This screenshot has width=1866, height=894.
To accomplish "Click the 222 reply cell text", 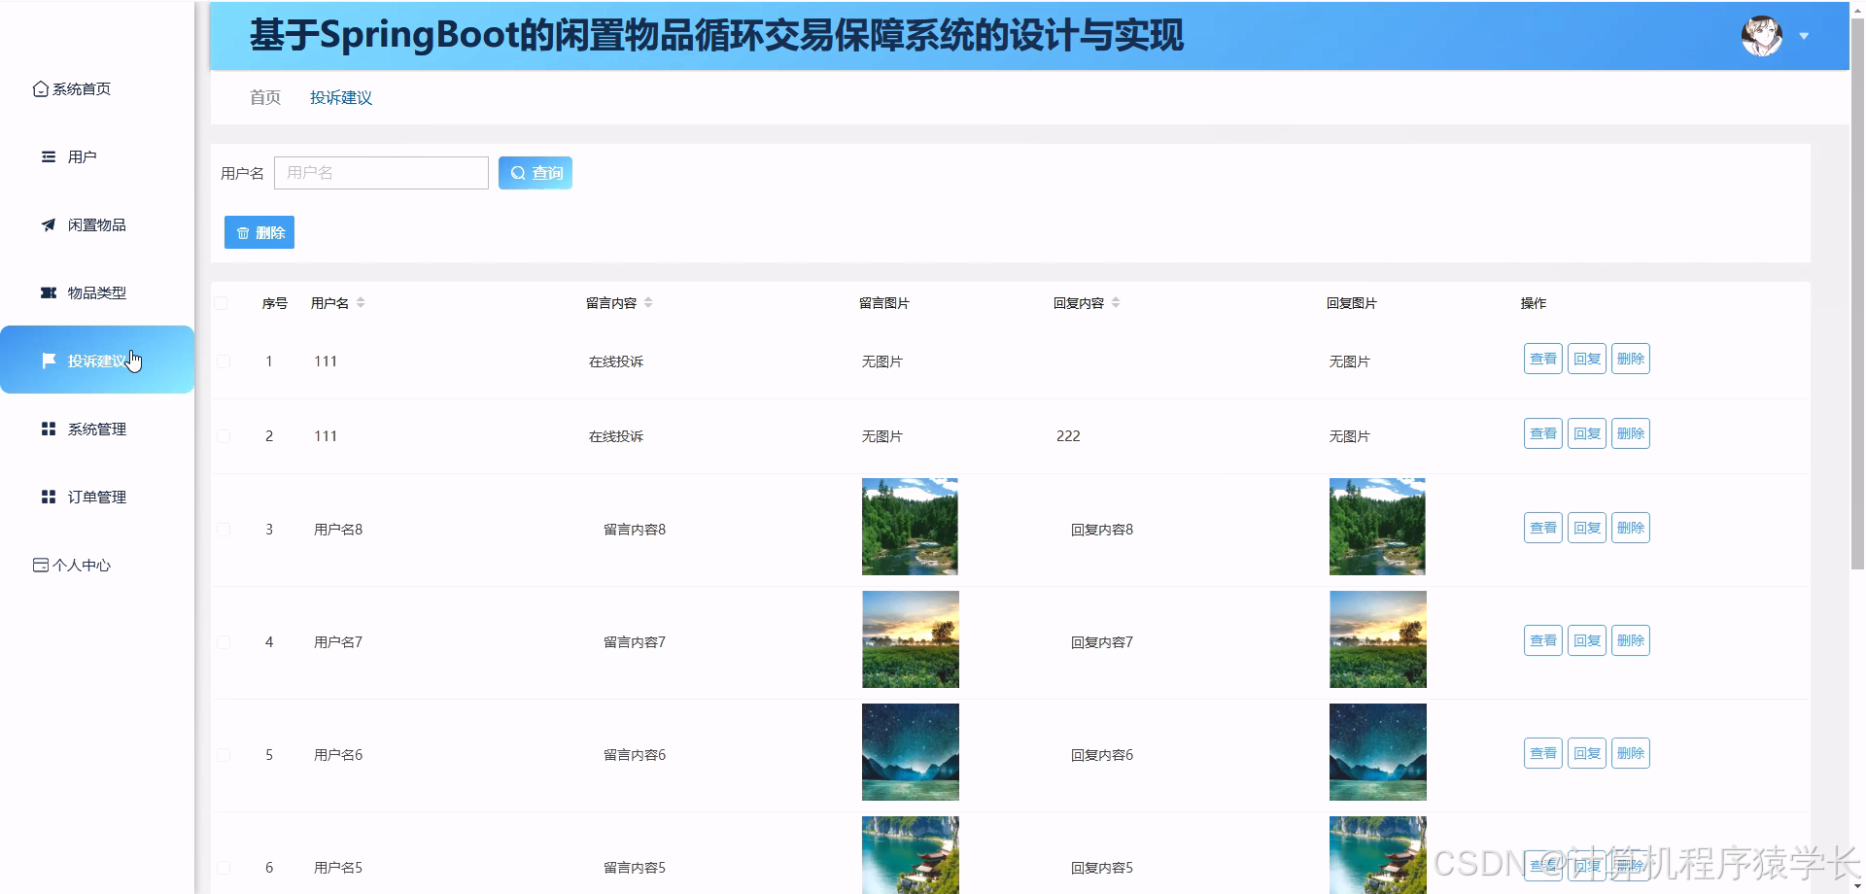I will pyautogui.click(x=1068, y=436).
